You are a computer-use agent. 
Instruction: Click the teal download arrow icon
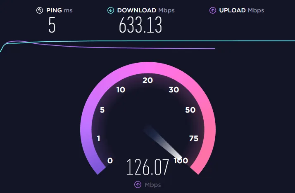(111, 10)
